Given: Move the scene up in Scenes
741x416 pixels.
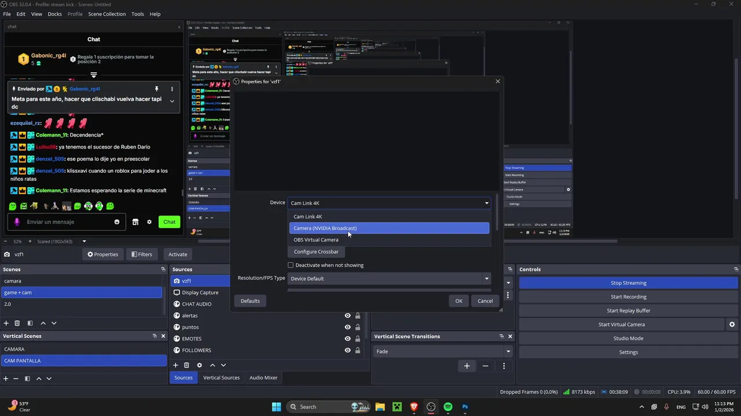Looking at the screenshot, I should coord(43,323).
